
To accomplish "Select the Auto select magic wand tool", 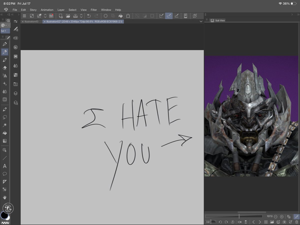I will point(4,125).
